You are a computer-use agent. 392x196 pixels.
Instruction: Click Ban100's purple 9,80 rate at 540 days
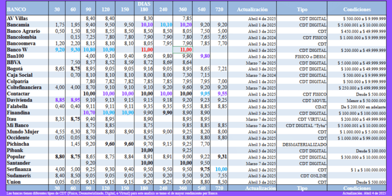coord(204,56)
